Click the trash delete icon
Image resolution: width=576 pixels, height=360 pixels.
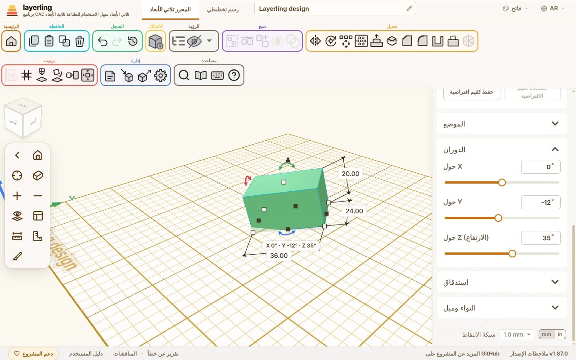80,41
